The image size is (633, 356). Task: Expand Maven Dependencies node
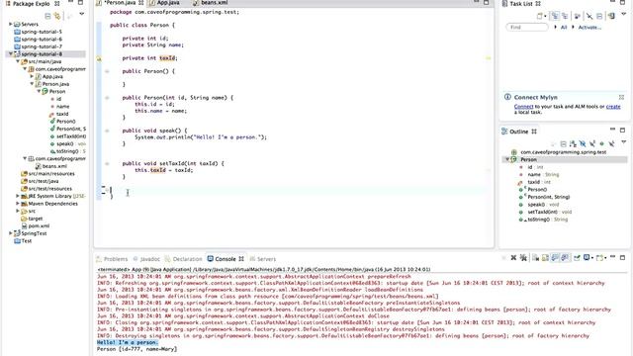[x=18, y=204]
